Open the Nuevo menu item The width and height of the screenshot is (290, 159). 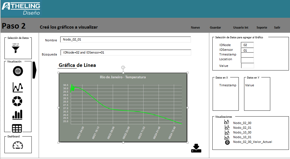click(195, 27)
